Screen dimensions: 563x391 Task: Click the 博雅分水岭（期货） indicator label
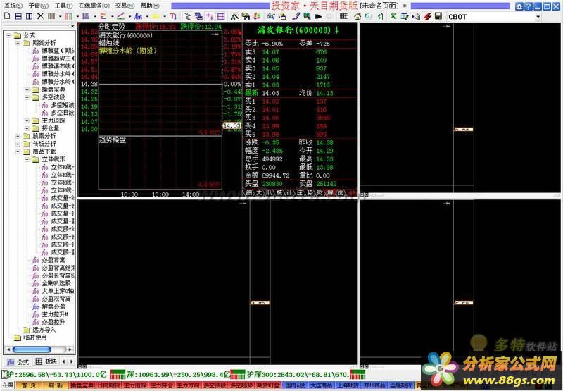[128, 51]
